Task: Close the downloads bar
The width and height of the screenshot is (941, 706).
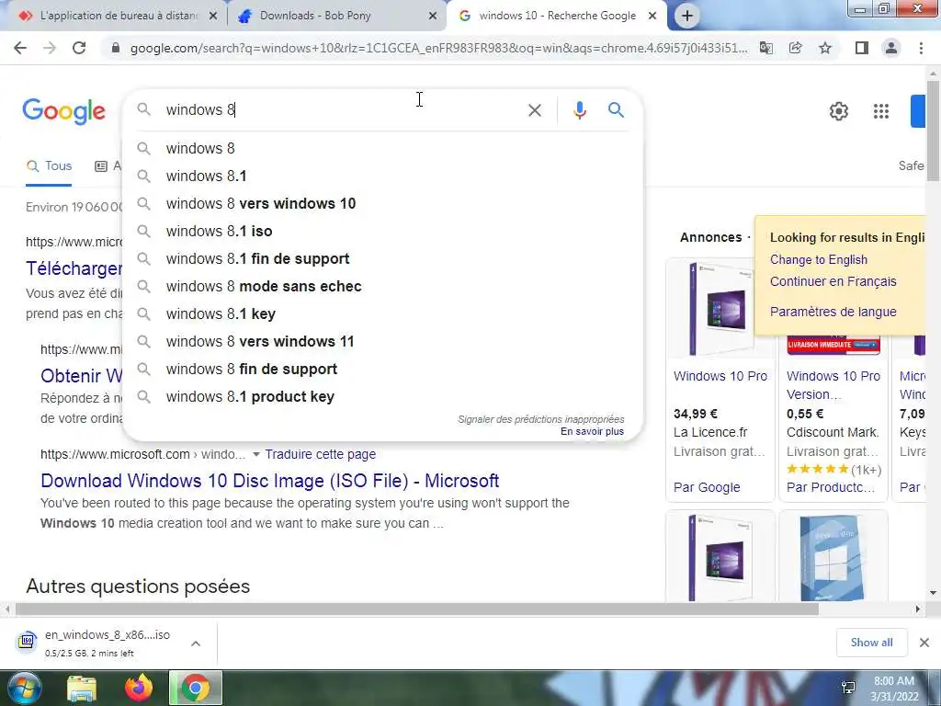Action: point(924,643)
